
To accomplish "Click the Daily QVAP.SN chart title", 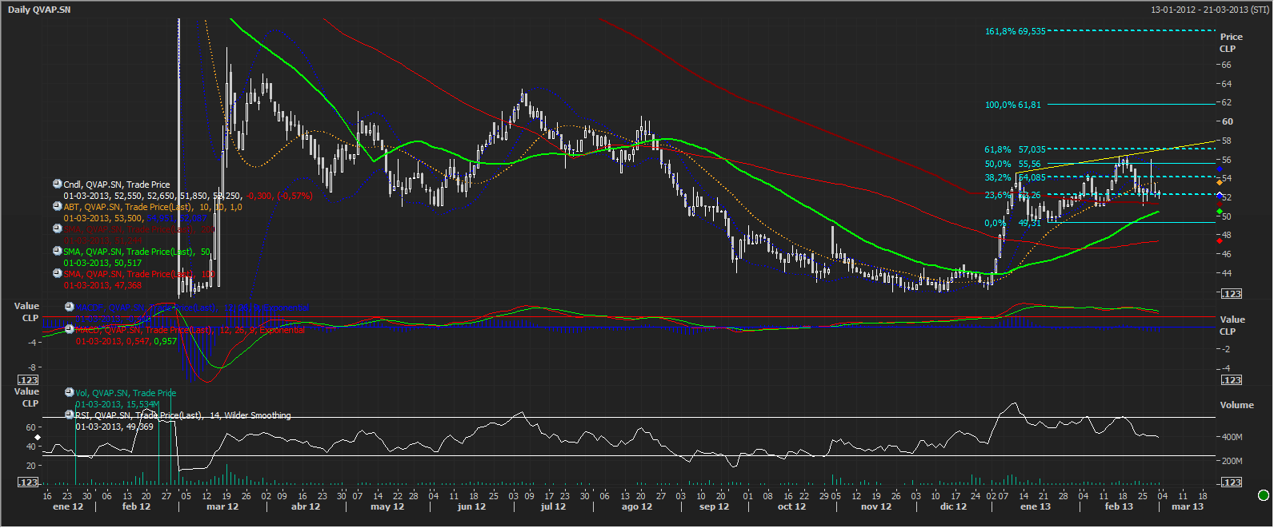I will (39, 10).
